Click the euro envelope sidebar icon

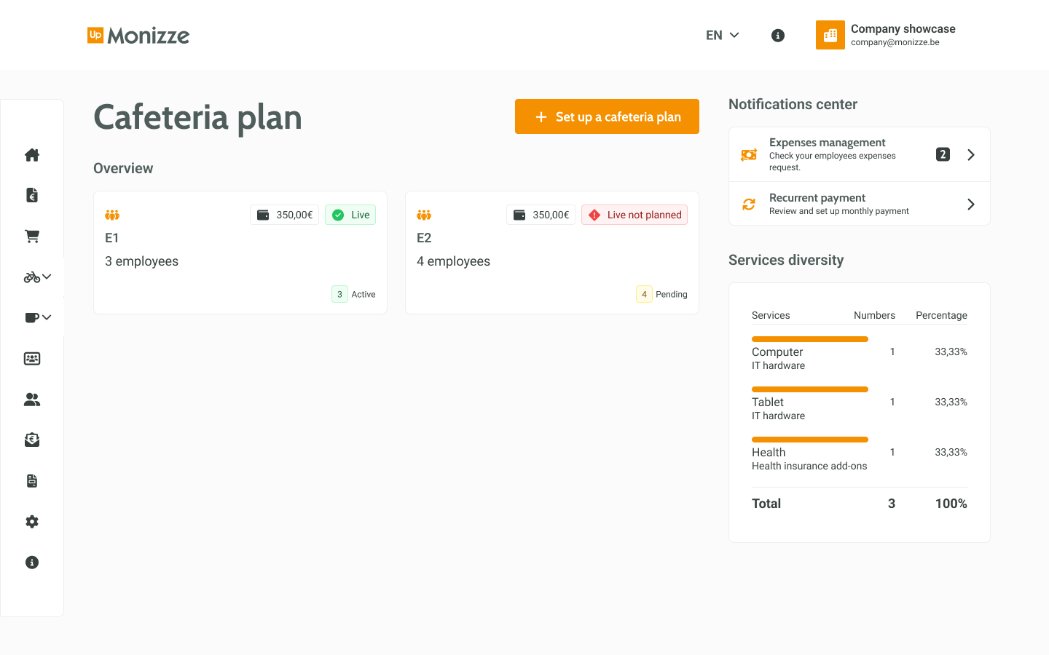(32, 440)
